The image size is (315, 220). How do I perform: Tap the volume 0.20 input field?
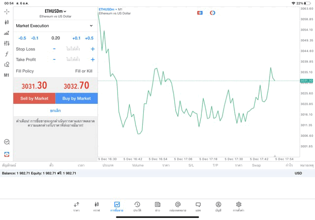[x=56, y=38]
